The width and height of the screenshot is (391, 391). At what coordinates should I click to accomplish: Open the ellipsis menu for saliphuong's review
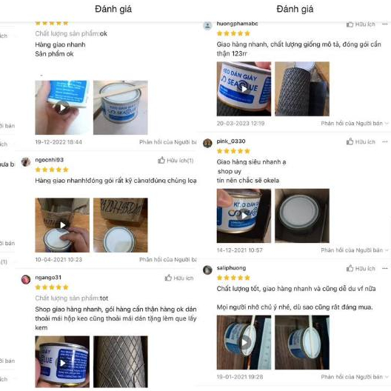385,268
